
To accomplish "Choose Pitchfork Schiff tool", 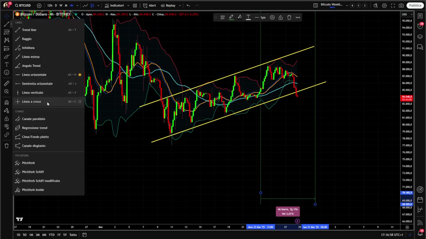I will click(49, 172).
